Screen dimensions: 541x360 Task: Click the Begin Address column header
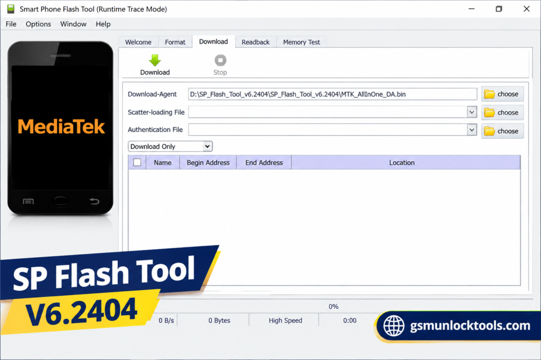[208, 162]
